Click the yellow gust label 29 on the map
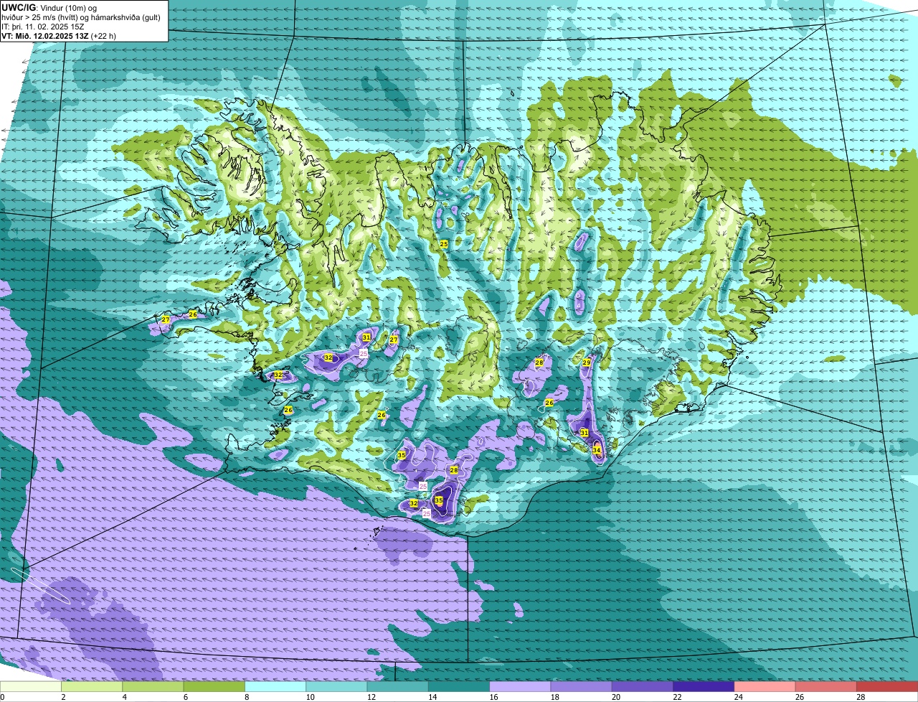The width and height of the screenshot is (918, 702). [x=586, y=362]
